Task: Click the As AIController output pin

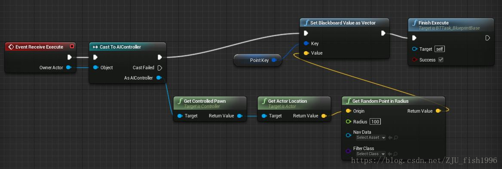Action: 159,78
